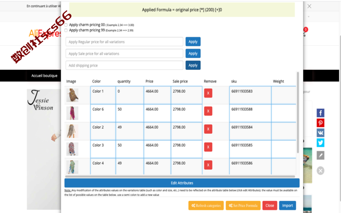Viewport: 341px width, 213px height.
Task: Dismiss the share sidebar with the round X icon
Action: 320,170
